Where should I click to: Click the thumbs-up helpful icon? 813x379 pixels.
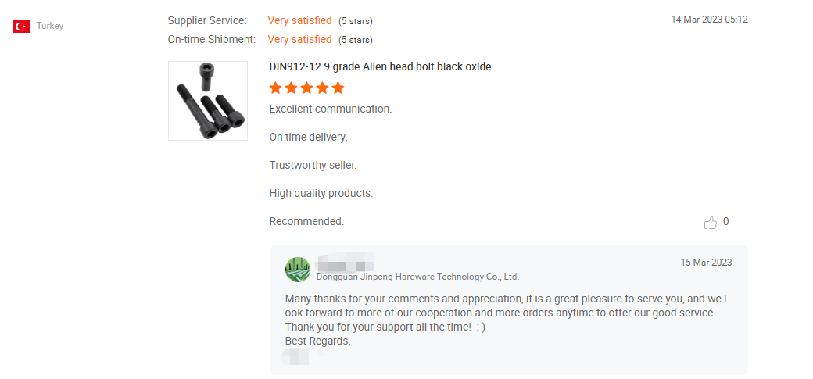pos(711,223)
